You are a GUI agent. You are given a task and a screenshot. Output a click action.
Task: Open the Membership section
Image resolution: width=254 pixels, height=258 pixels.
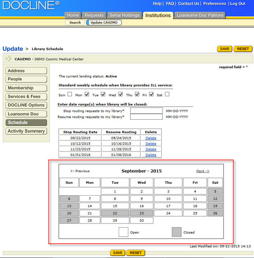coord(26,88)
